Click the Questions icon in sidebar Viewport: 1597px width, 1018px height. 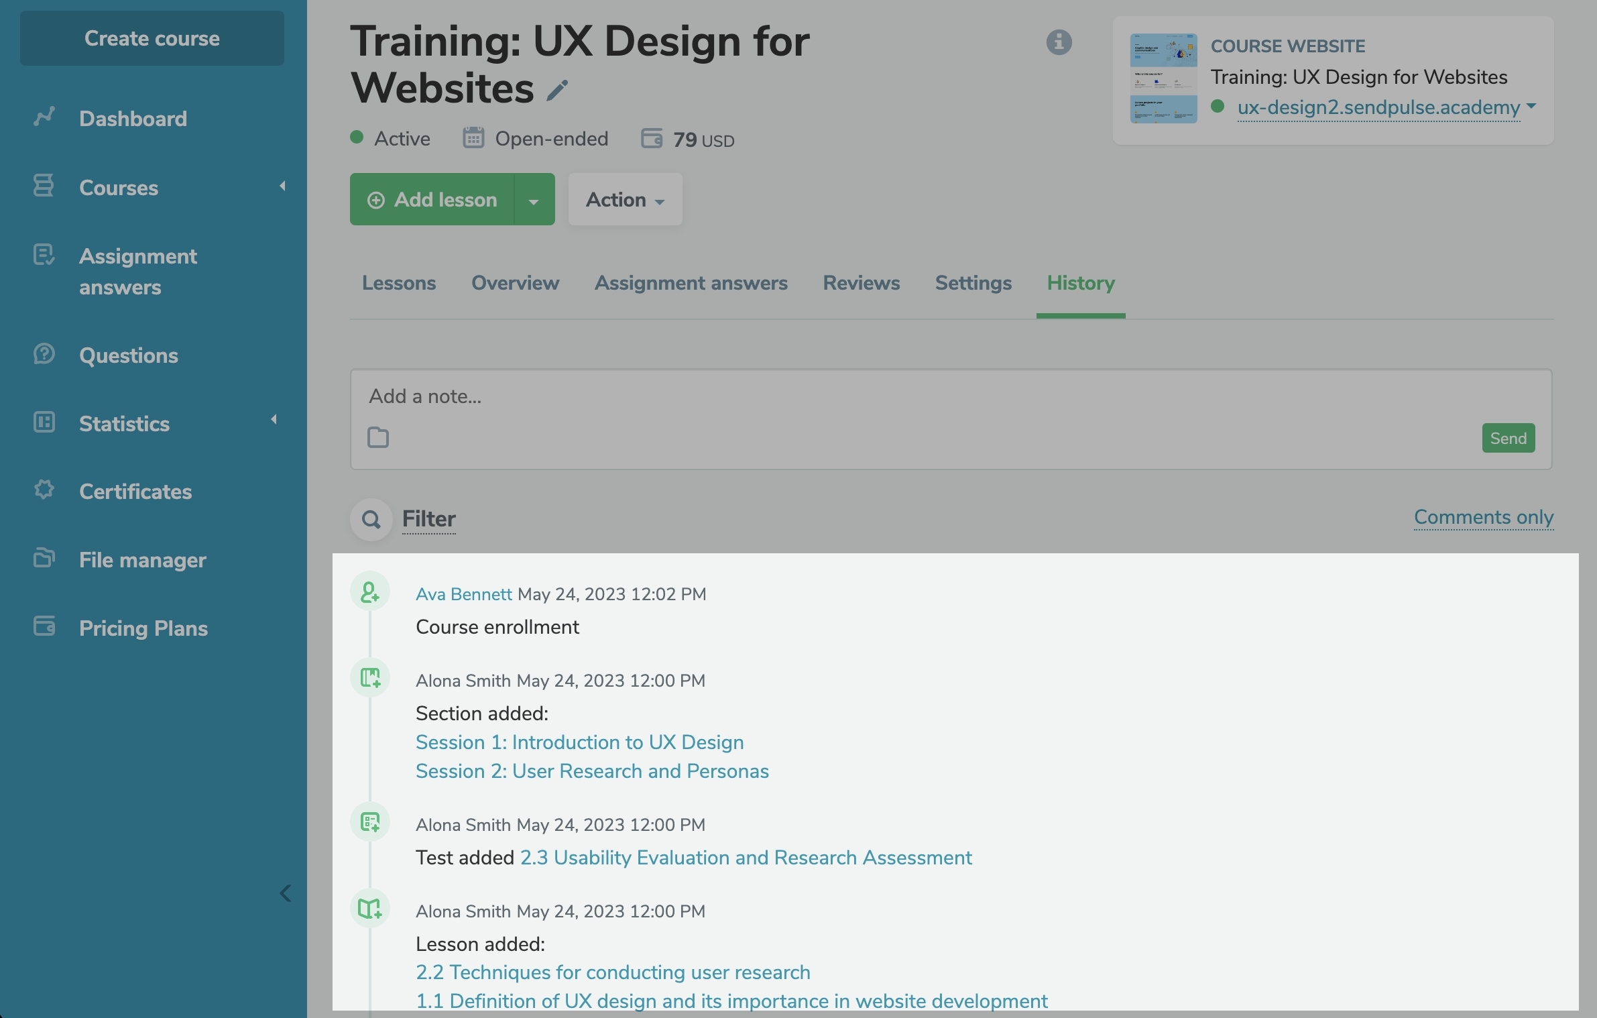coord(44,354)
